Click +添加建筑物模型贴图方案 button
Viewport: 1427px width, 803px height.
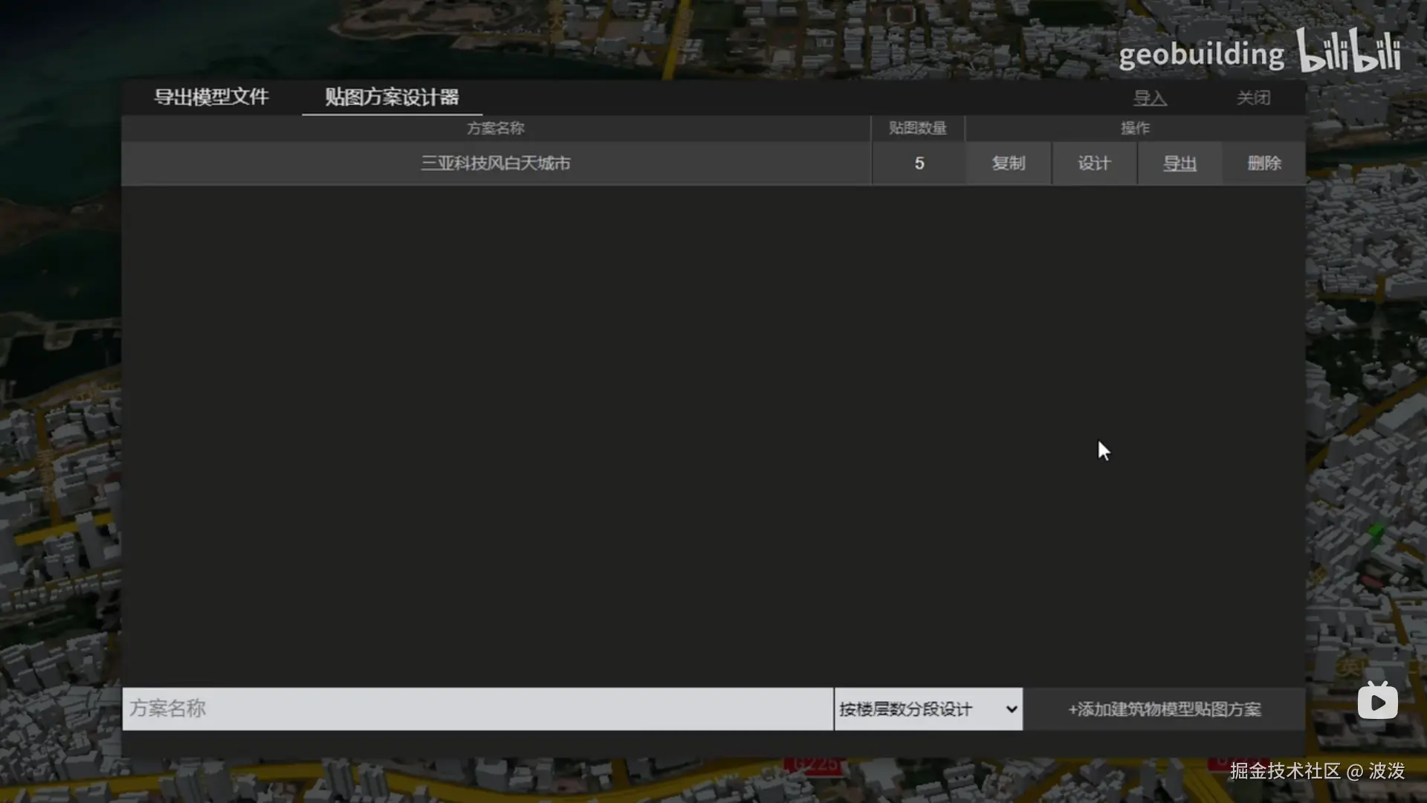point(1164,709)
